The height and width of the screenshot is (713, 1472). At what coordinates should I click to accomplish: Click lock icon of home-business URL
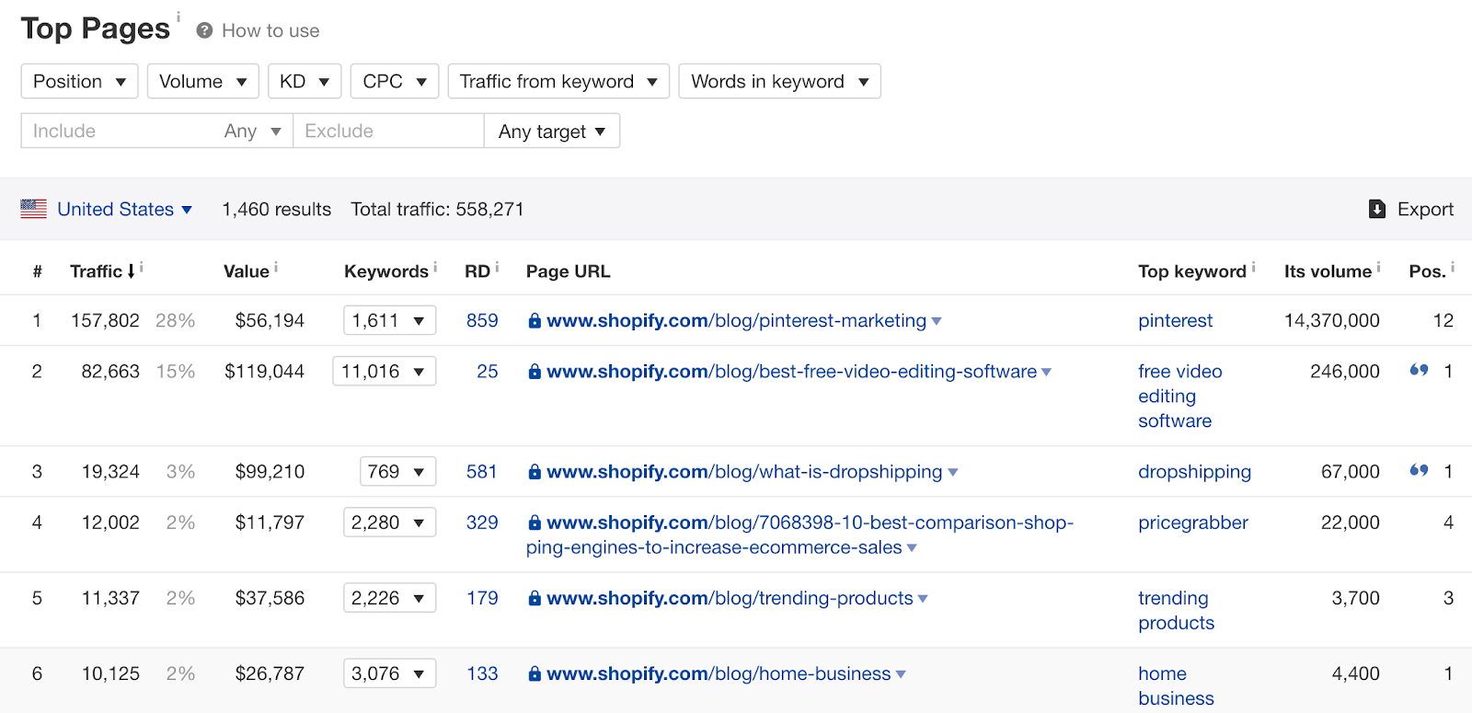(535, 673)
